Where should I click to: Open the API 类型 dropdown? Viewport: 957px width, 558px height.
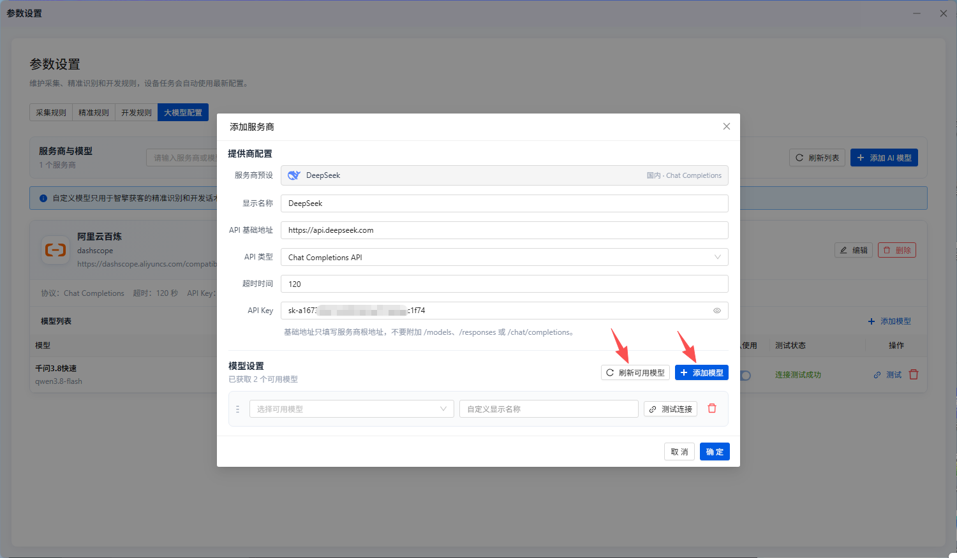pos(505,257)
